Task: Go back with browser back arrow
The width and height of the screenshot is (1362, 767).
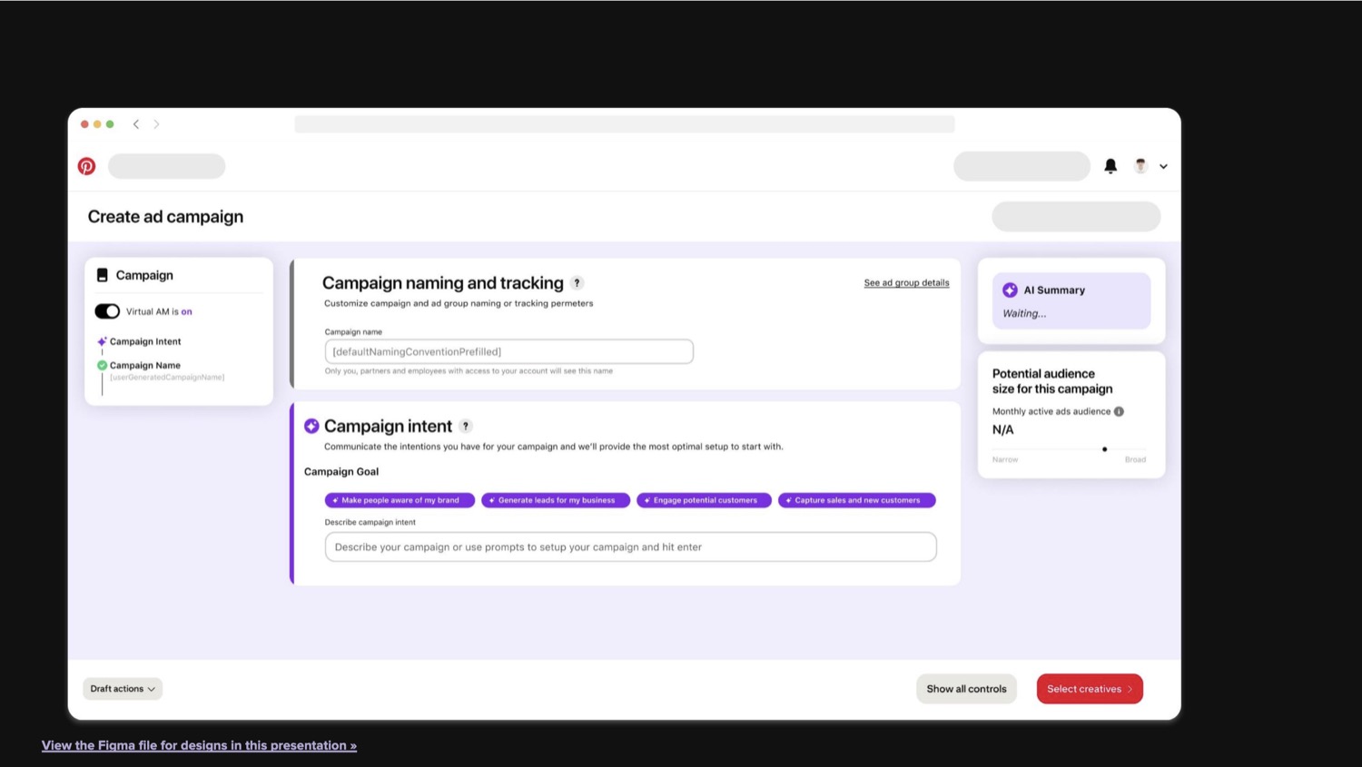Action: pyautogui.click(x=136, y=124)
